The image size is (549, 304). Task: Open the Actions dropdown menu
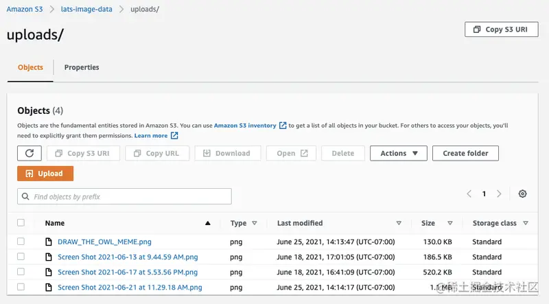399,153
